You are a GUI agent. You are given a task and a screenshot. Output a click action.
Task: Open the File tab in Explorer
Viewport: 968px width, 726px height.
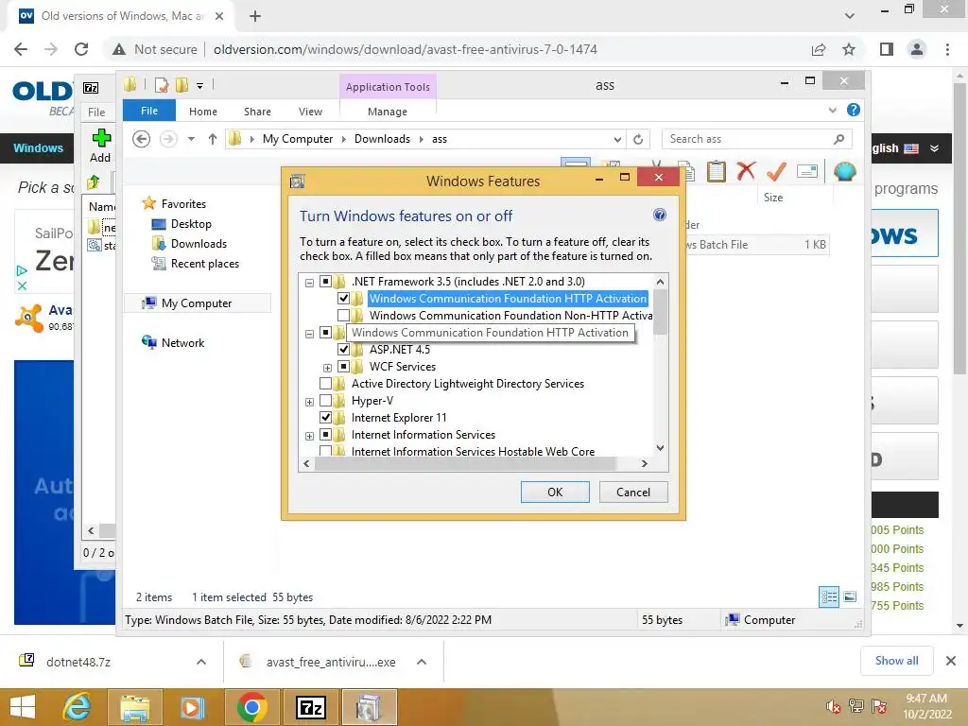click(149, 111)
